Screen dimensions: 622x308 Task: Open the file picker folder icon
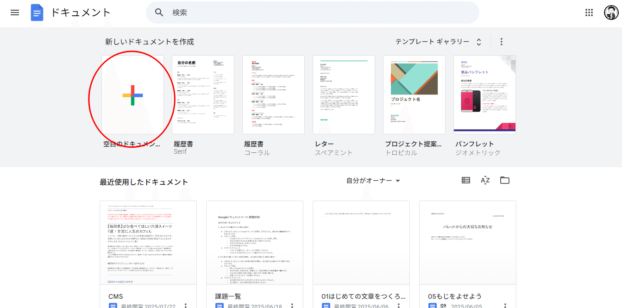pos(505,180)
